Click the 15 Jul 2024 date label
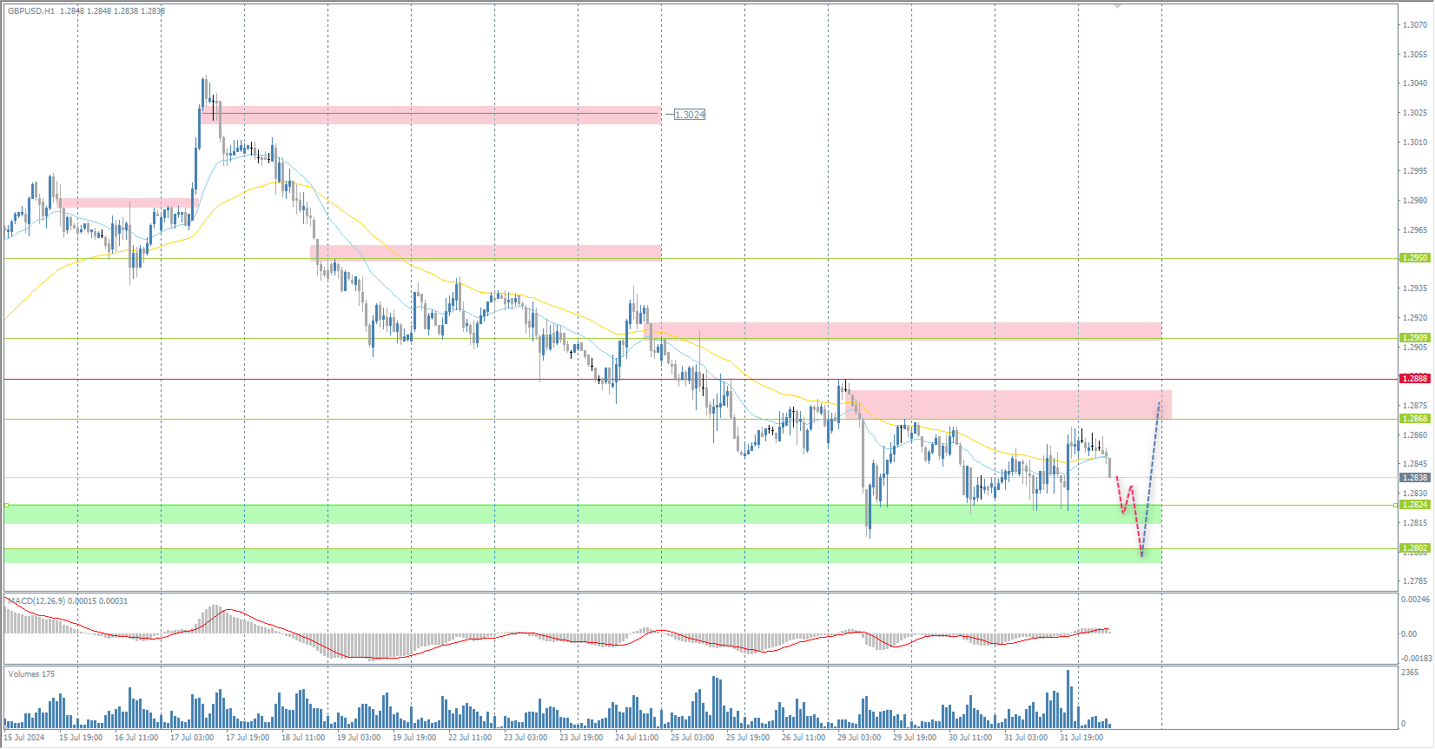 24,738
